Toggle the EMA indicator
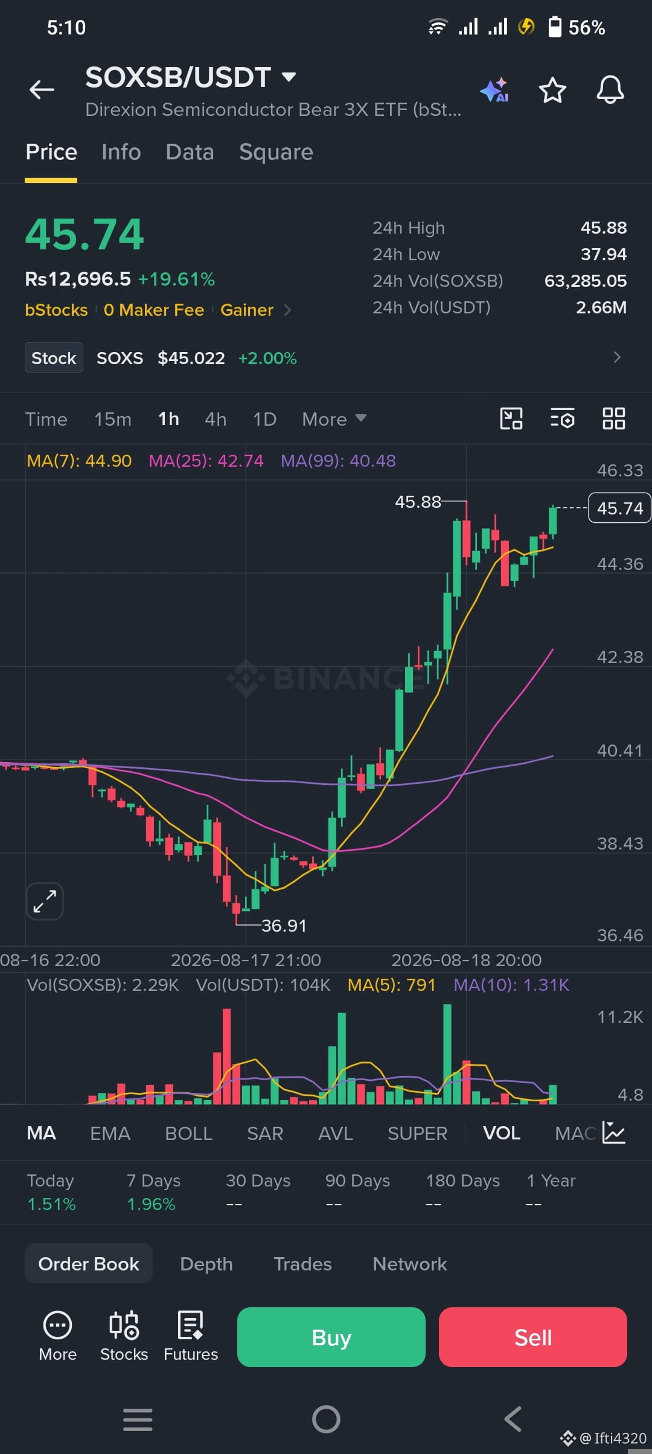 pos(110,1133)
